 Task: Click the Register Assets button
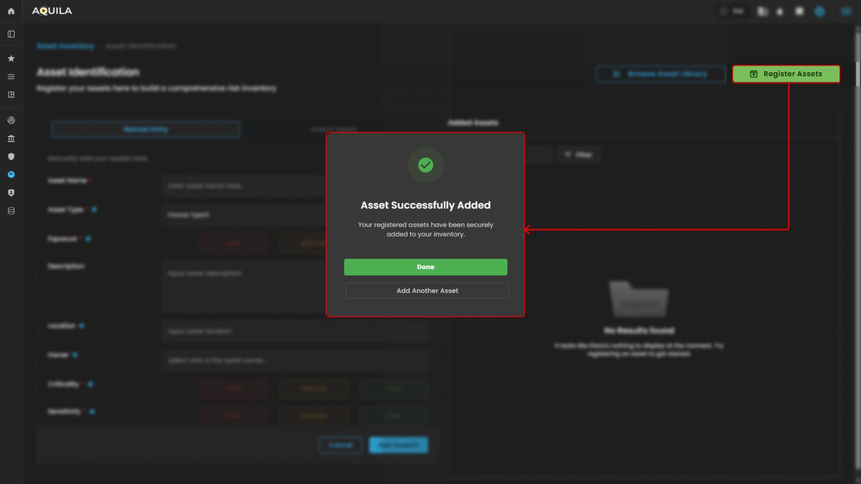(786, 74)
